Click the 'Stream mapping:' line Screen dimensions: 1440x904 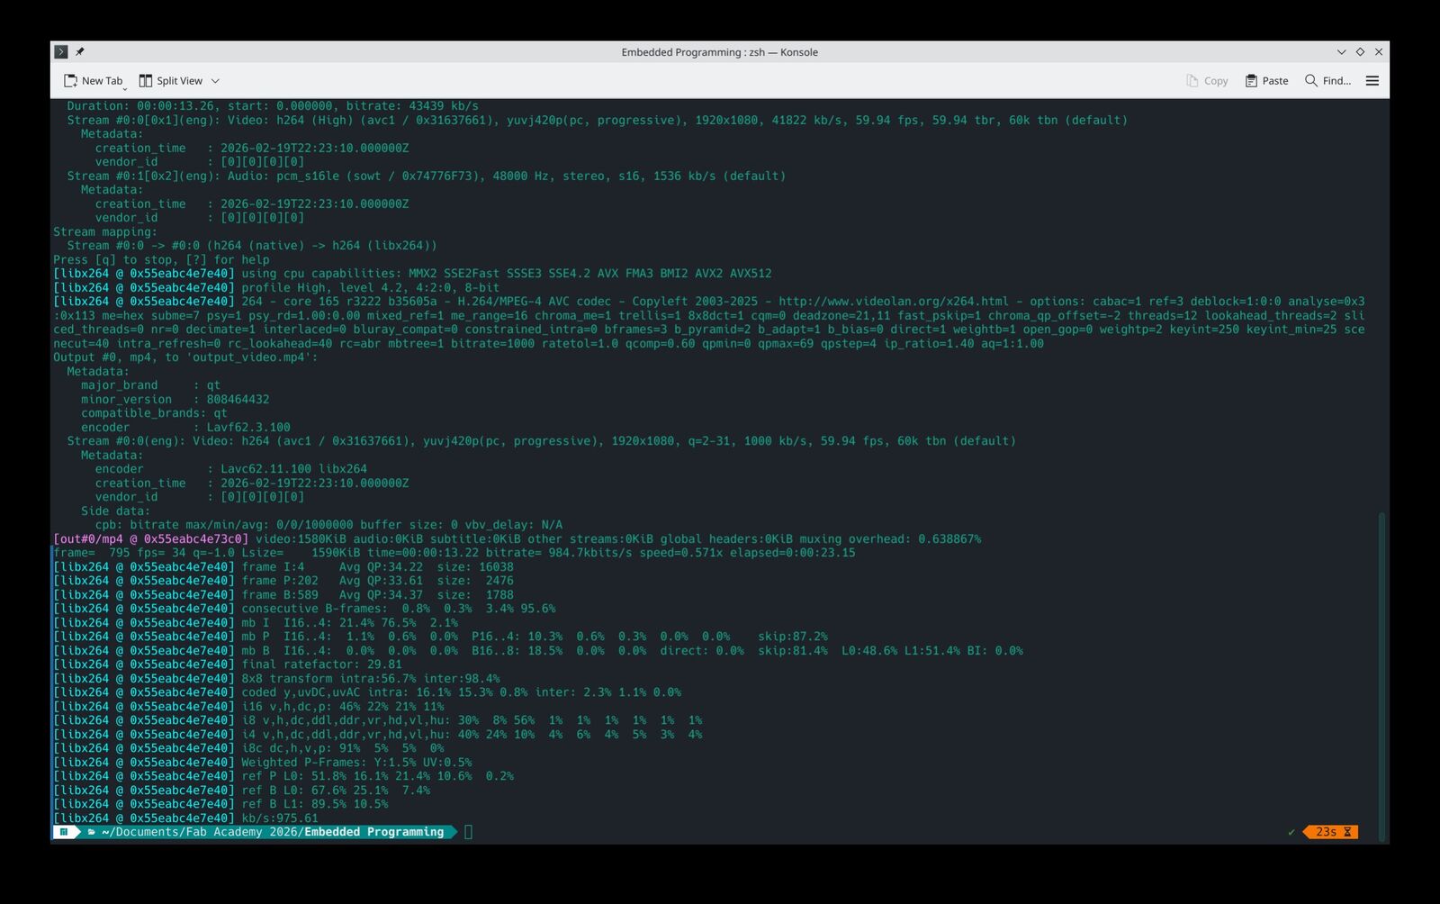tap(105, 231)
